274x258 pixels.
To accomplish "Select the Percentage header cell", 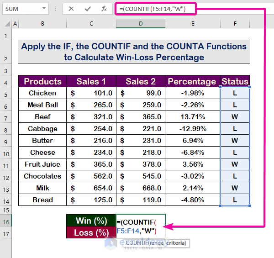I will click(x=192, y=81).
